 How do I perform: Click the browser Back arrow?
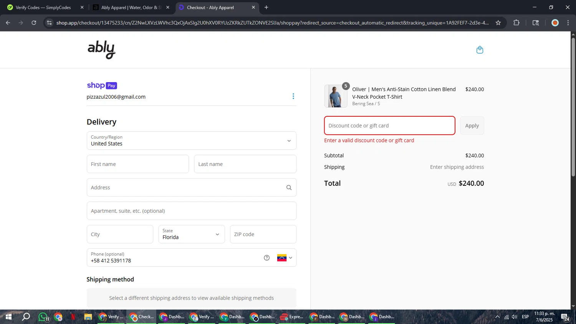coord(8,23)
